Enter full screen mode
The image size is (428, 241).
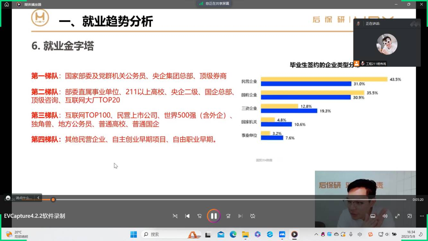click(x=397, y=216)
